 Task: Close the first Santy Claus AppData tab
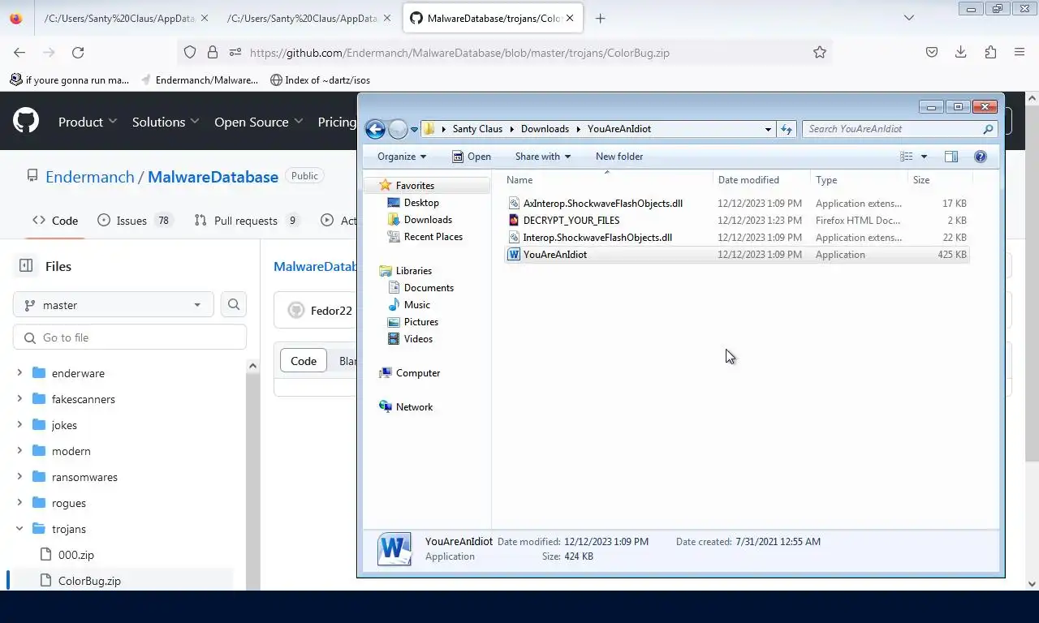(204, 18)
